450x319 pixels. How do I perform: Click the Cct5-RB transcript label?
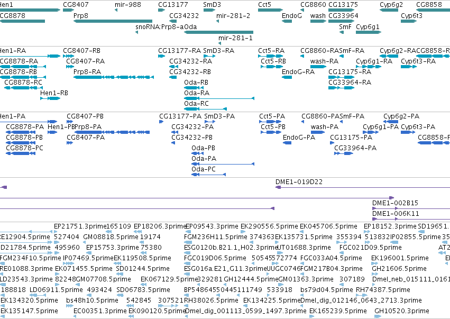pyautogui.click(x=273, y=61)
